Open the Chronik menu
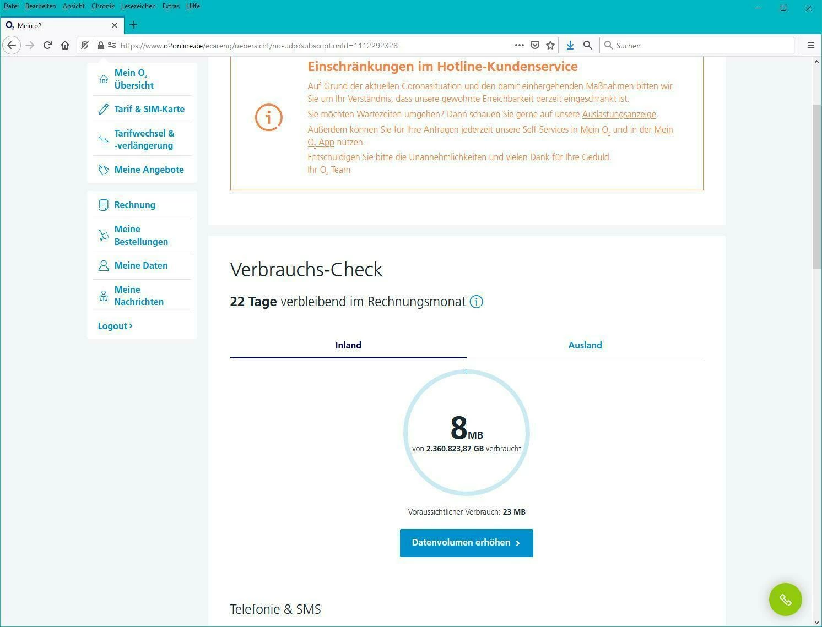 point(102,6)
